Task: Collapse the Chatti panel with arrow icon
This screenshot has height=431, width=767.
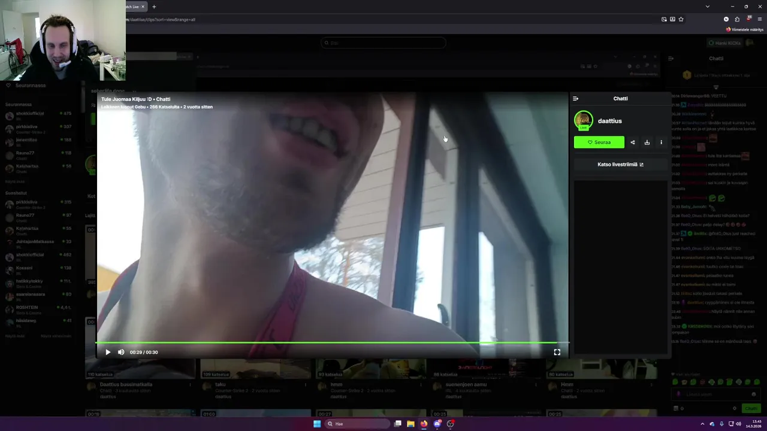Action: click(575, 99)
